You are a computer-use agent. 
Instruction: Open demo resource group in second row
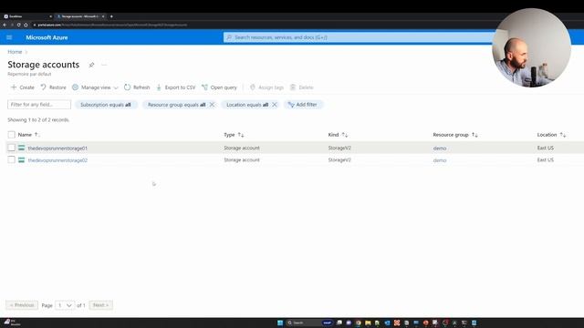(440, 160)
